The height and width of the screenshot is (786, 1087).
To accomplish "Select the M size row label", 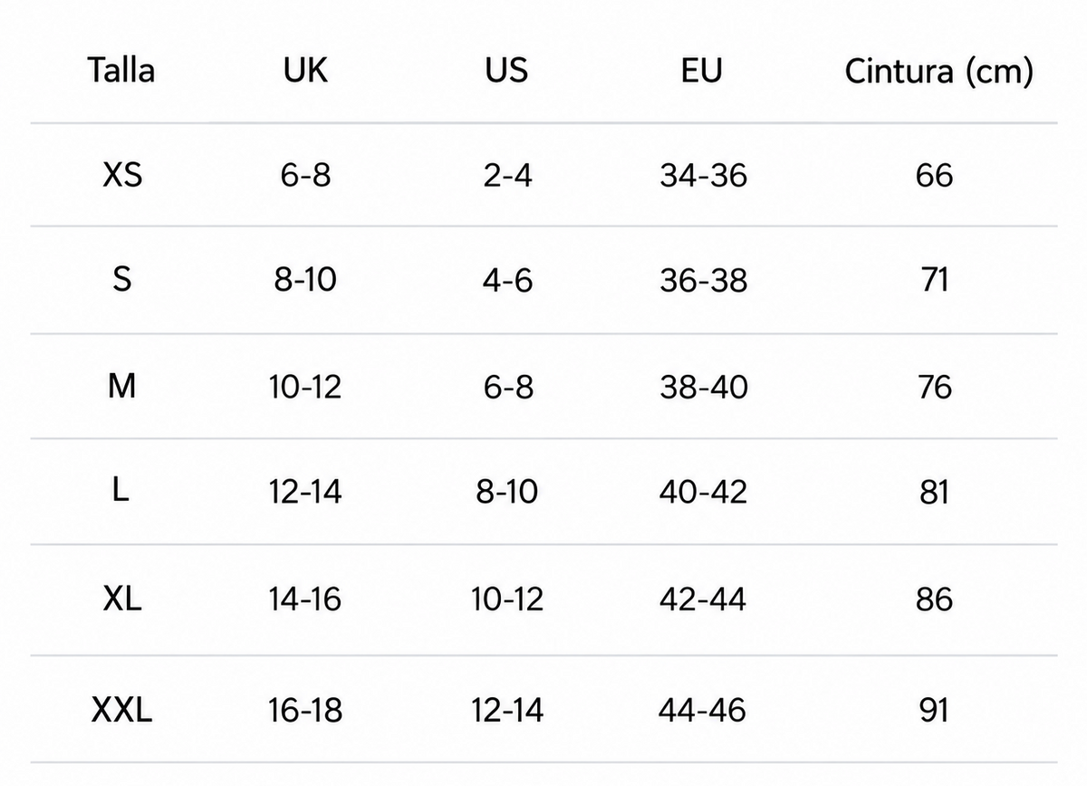I will pyautogui.click(x=121, y=387).
